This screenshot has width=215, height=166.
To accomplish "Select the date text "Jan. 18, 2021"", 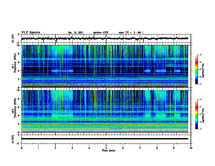I will click(x=76, y=33).
